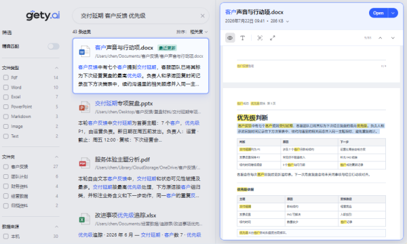Click the Open button in preview
The image size is (407, 244).
pyautogui.click(x=379, y=13)
